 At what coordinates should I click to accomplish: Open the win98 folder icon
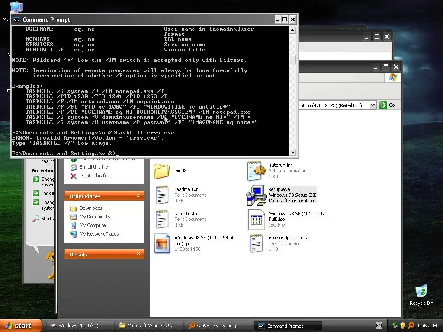pos(162,171)
